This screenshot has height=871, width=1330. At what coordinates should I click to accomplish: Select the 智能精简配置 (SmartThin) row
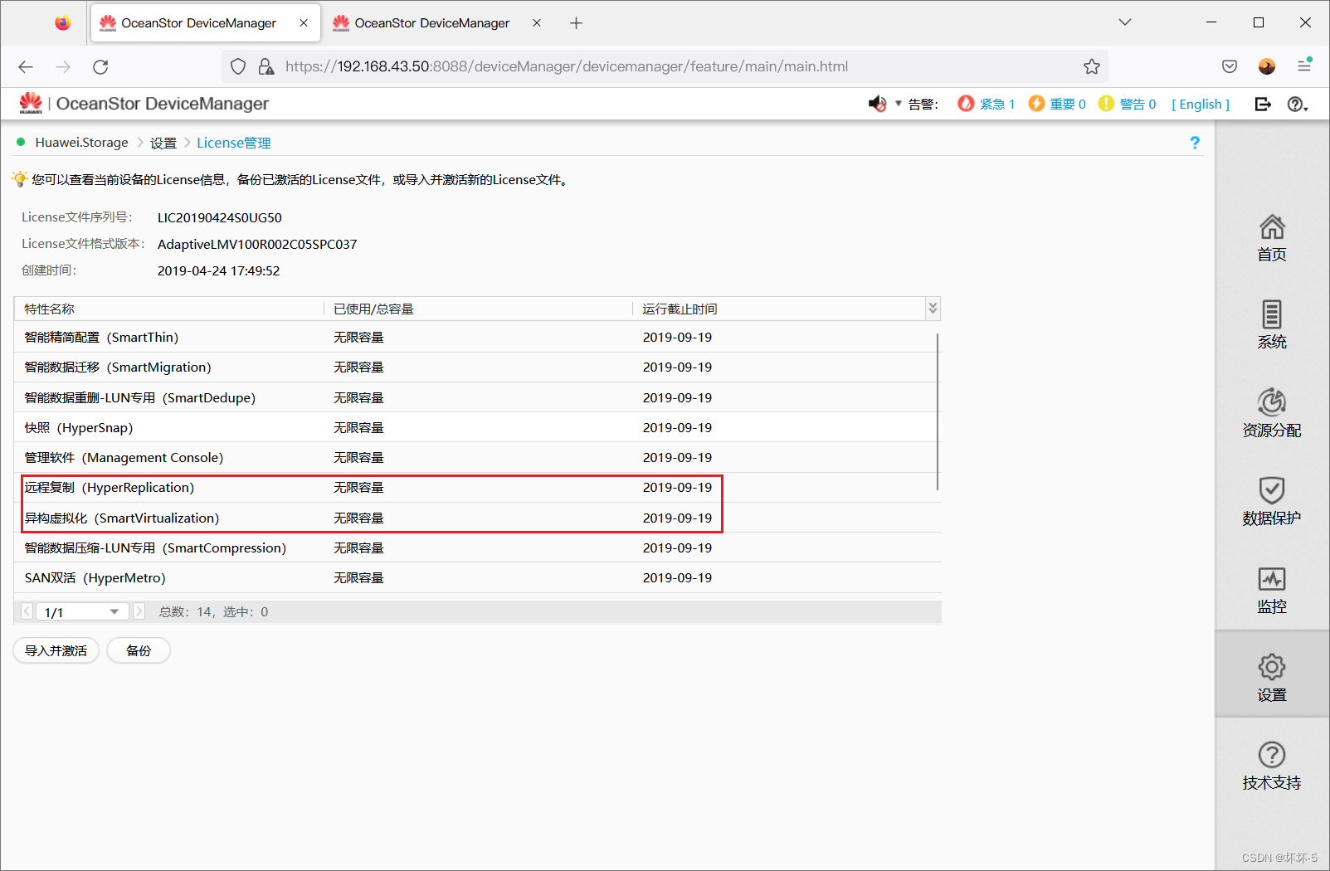[477, 338]
